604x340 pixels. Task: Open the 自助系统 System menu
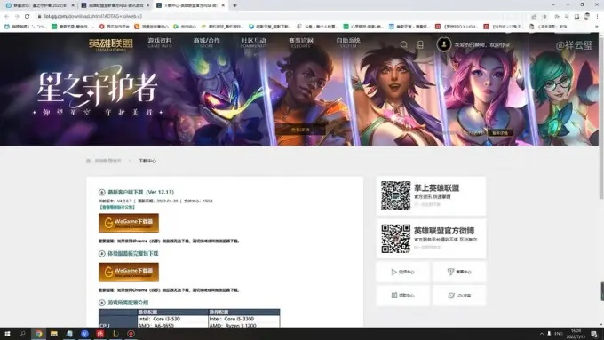click(348, 43)
